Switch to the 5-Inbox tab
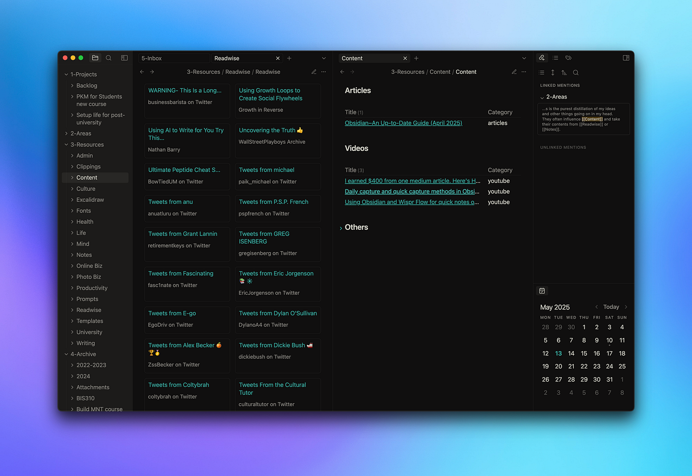The width and height of the screenshot is (692, 476). point(151,58)
